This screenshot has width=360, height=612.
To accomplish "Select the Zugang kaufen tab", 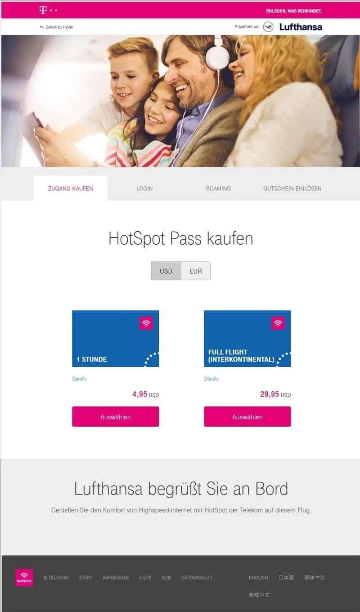I will [x=71, y=189].
